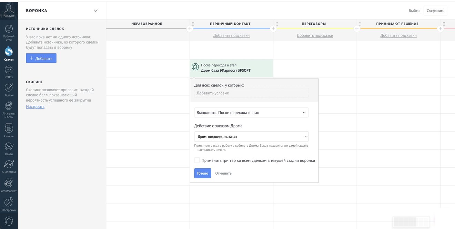Screen dimensions: 455x229
Task: Go to Рабочий стол dashboard icon
Action: (9, 29)
